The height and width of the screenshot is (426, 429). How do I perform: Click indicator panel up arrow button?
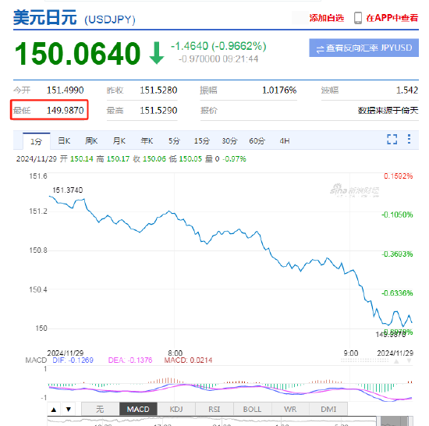coord(54,410)
